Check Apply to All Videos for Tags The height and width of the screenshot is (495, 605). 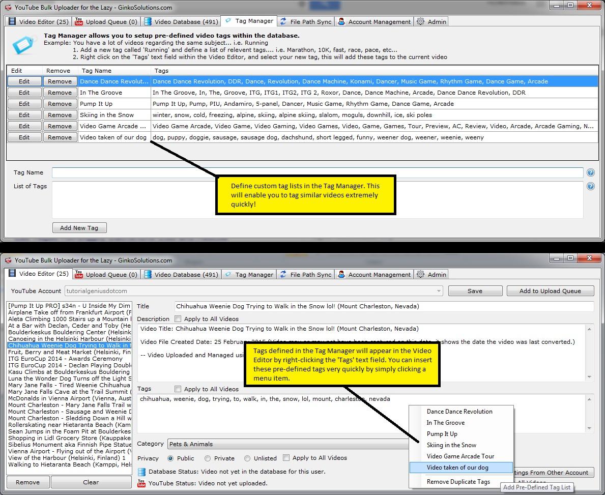coord(178,389)
